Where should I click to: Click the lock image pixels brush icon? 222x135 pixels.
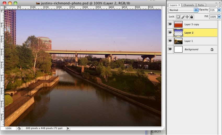183,17
